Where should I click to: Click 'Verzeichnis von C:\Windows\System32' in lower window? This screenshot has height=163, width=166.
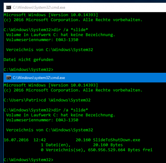point(49,130)
